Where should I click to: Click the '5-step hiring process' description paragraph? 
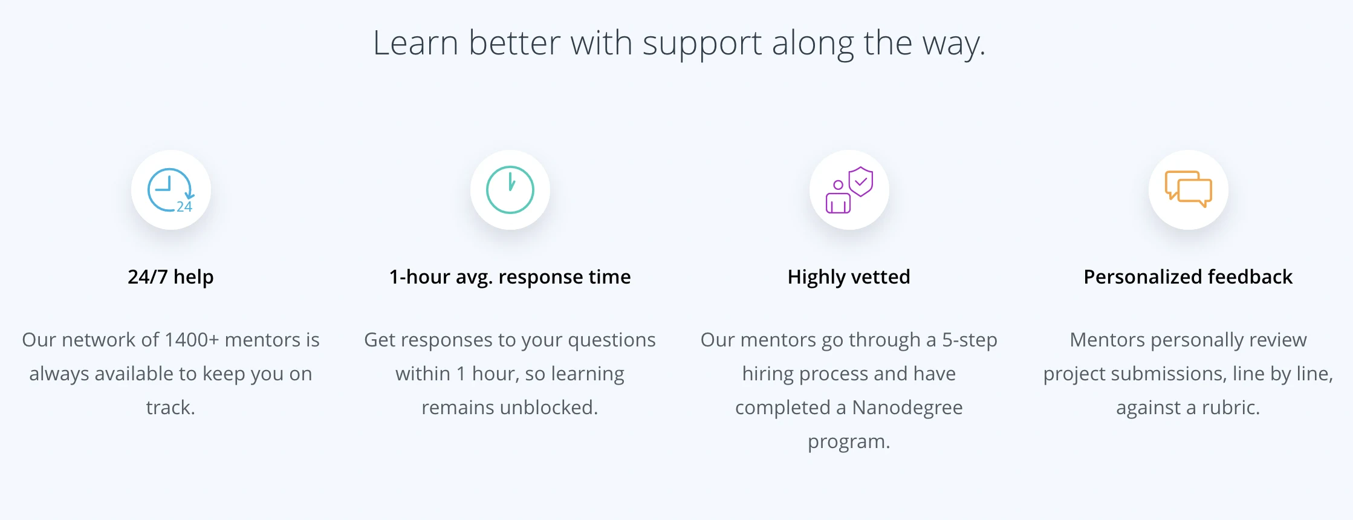(x=849, y=391)
